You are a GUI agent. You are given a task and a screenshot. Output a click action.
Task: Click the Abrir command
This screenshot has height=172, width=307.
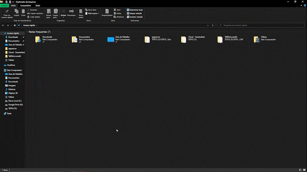[x=118, y=10]
